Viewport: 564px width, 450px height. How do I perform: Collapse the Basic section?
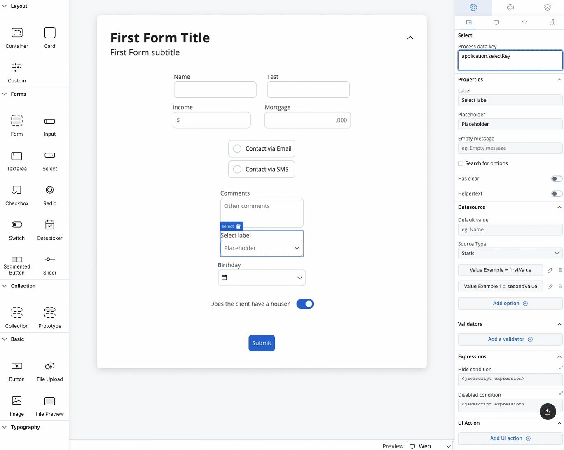pyautogui.click(x=5, y=339)
